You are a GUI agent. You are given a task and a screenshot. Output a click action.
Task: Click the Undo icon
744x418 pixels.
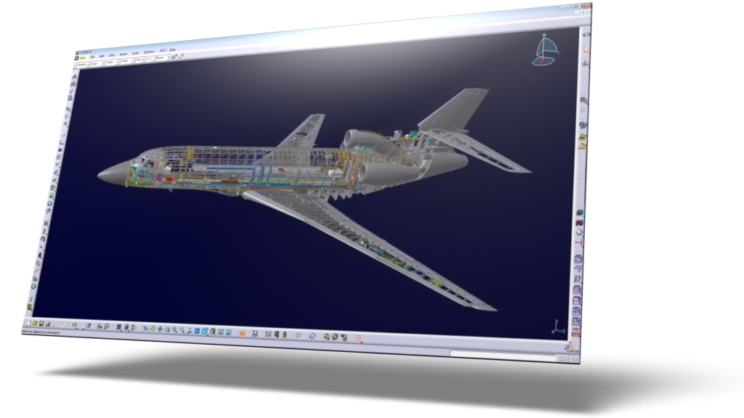74,325
